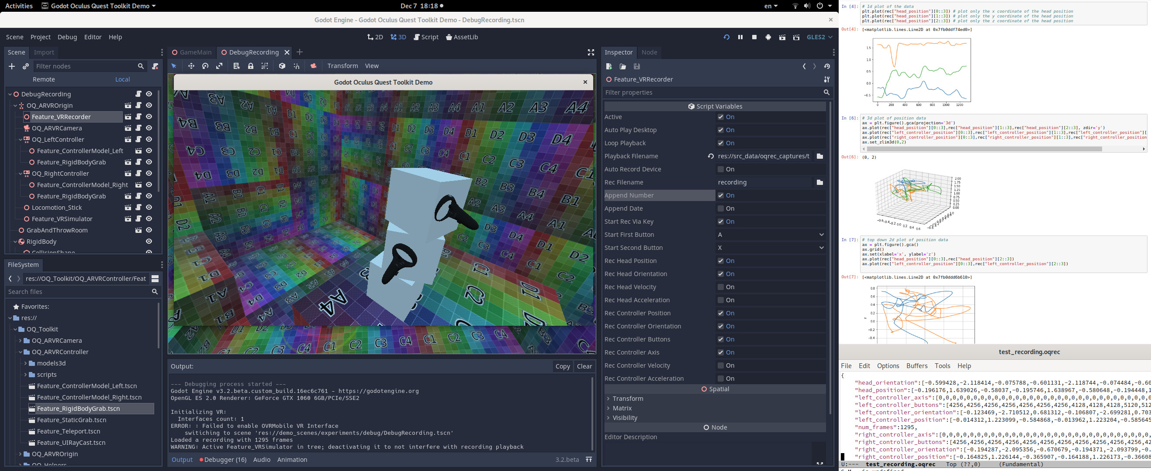The height and width of the screenshot is (471, 1151).
Task: Choose the Rotate Mode tool
Action: [205, 66]
